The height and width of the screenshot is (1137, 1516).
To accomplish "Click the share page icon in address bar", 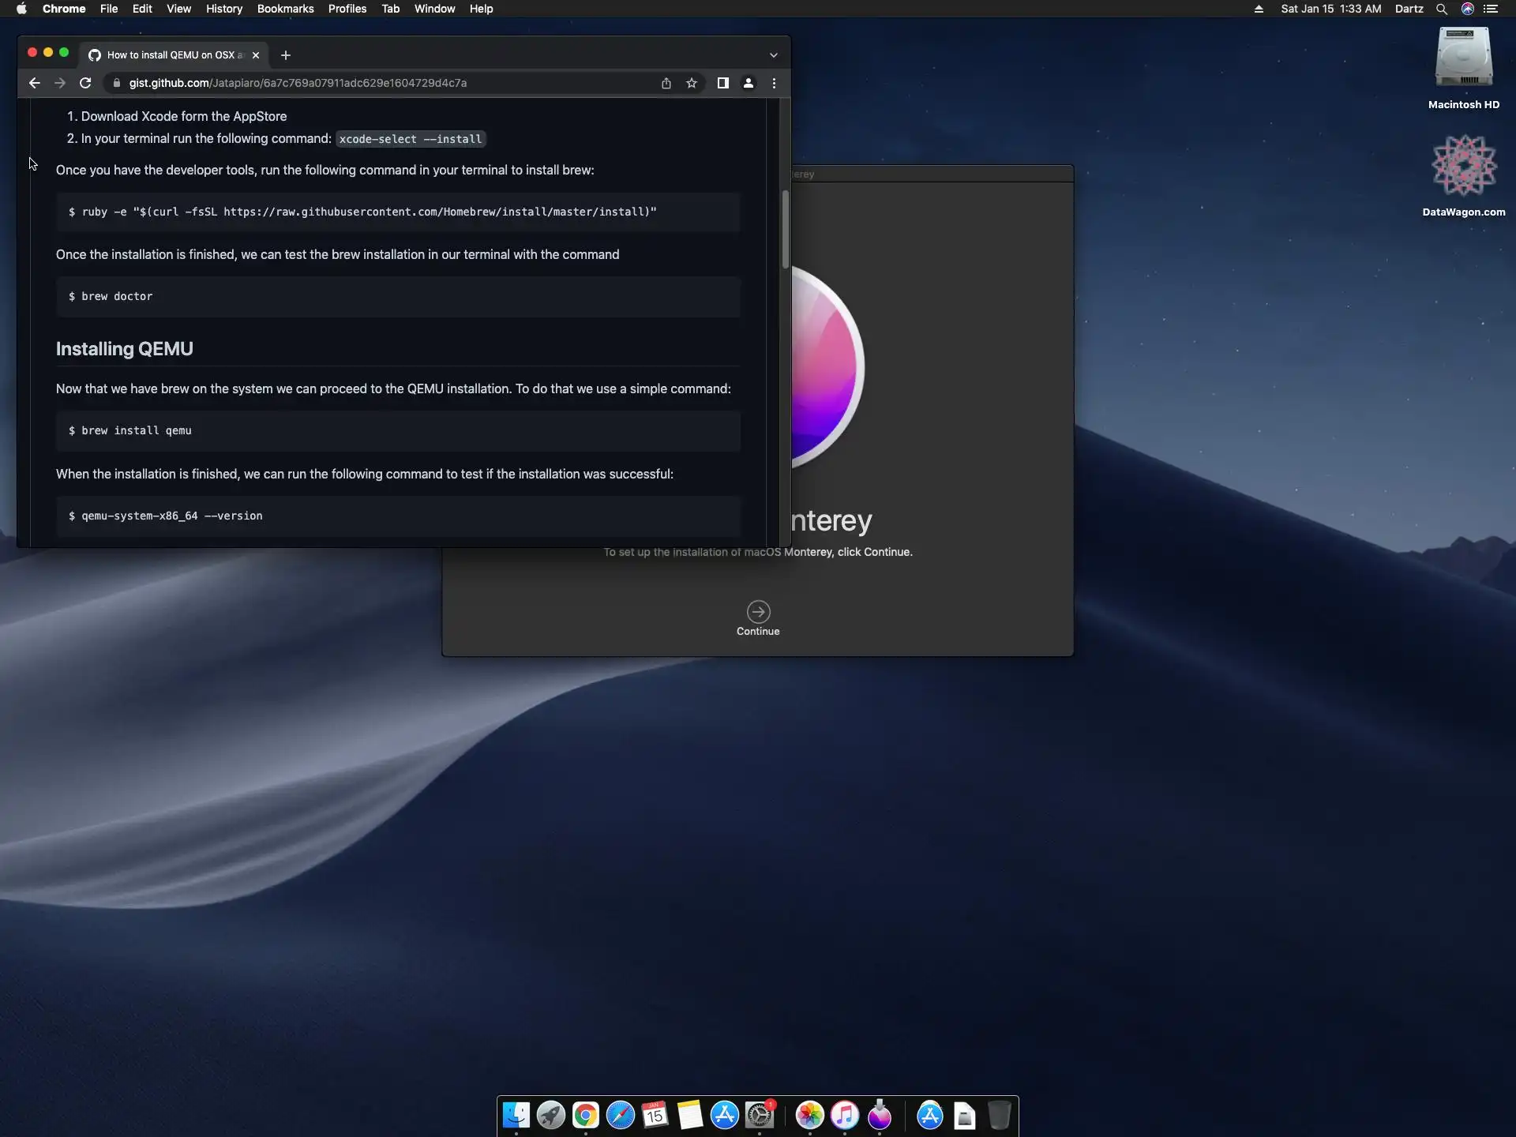I will click(x=666, y=83).
